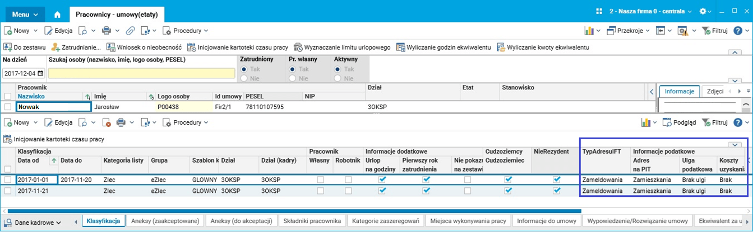The width and height of the screenshot is (753, 232).
Task: Click the settings gear icon in title bar
Action: pos(702,11)
